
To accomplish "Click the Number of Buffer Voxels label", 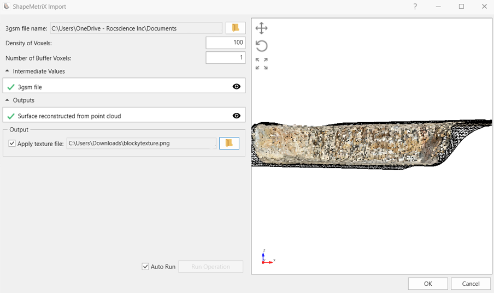I will [x=38, y=58].
